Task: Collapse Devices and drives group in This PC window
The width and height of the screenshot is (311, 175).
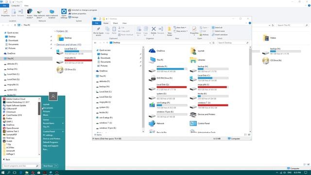Action: click(55, 45)
